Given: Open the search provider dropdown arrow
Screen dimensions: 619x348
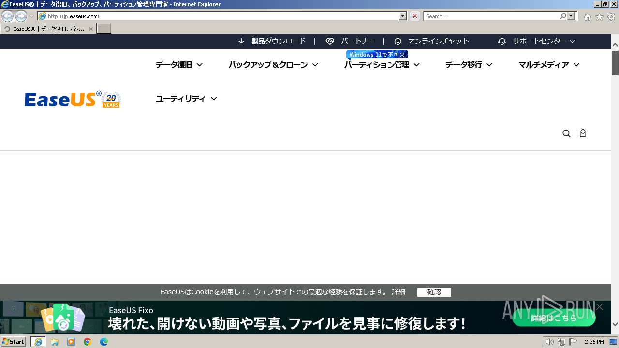Looking at the screenshot, I should [572, 16].
